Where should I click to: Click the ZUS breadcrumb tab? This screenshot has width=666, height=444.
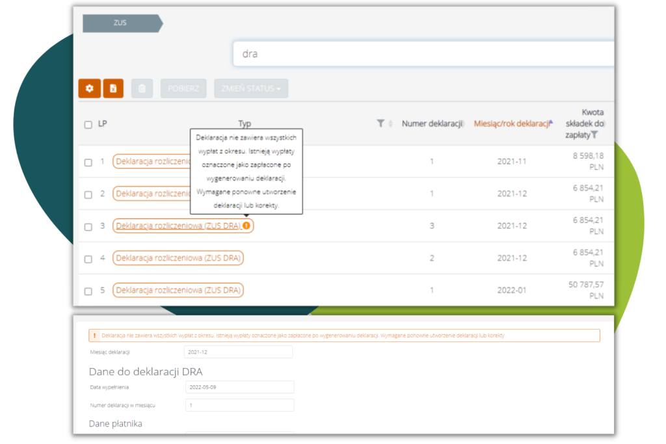point(120,23)
